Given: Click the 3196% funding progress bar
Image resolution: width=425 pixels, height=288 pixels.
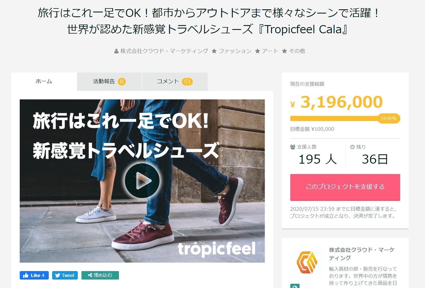Looking at the screenshot, I should tap(345, 118).
